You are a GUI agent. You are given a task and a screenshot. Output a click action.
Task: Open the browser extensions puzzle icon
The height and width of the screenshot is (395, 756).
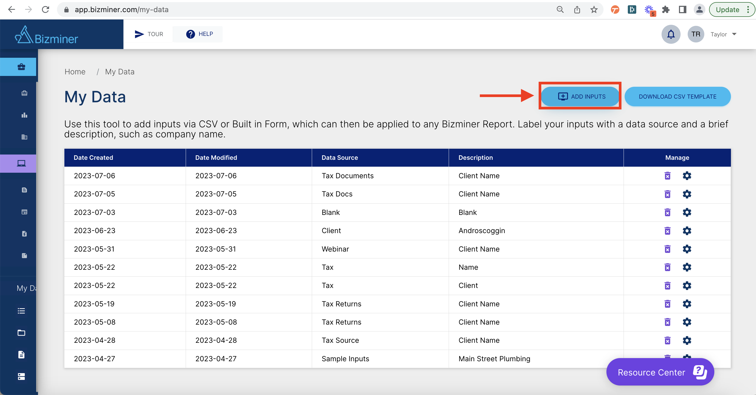pos(666,10)
